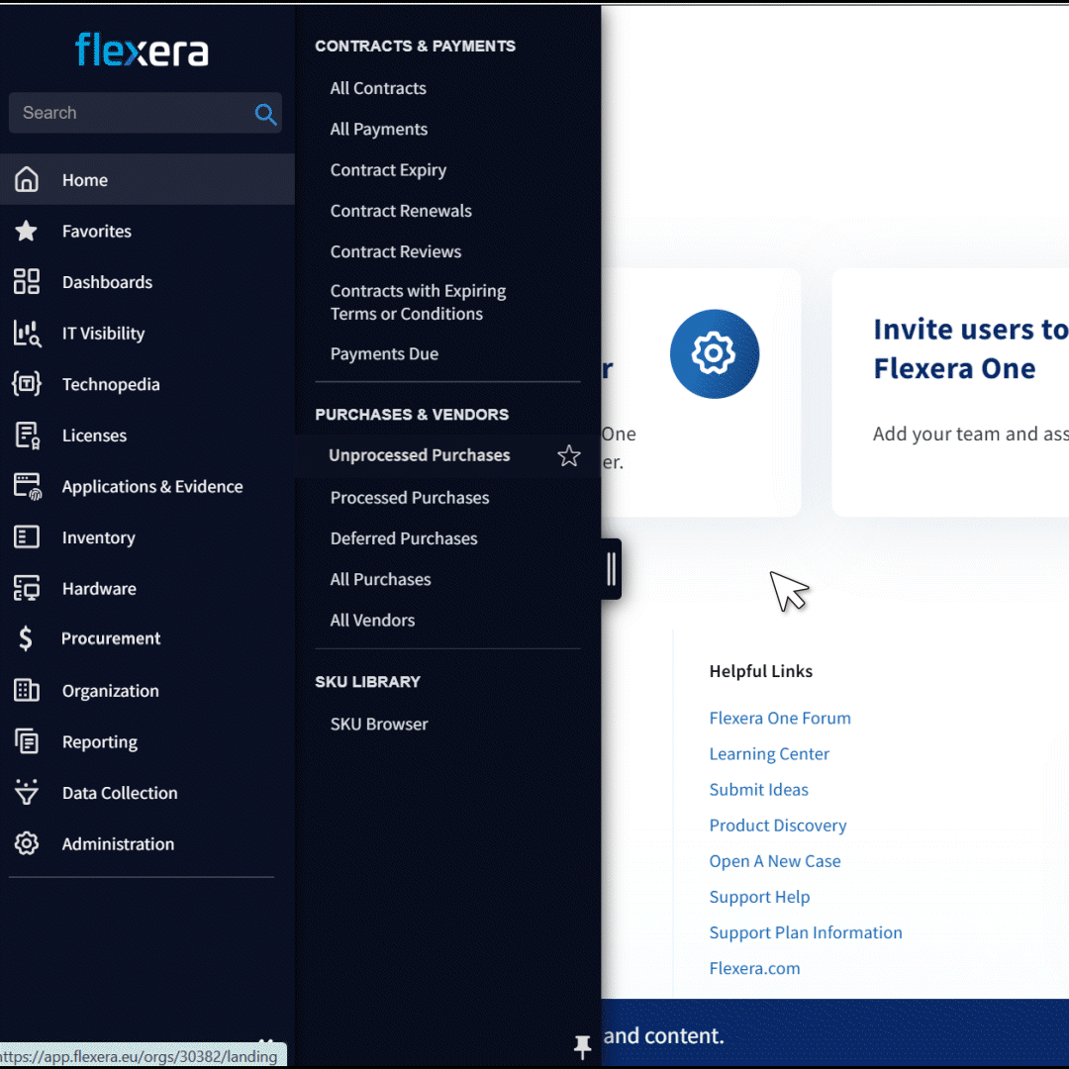Click the search magnifier icon
Screen dimensions: 1069x1069
point(265,114)
